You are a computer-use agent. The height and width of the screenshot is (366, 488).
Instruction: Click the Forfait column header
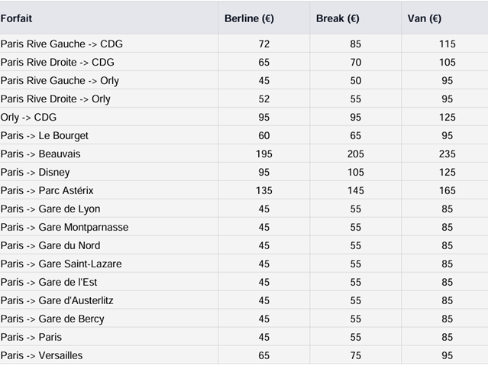[x=16, y=18]
